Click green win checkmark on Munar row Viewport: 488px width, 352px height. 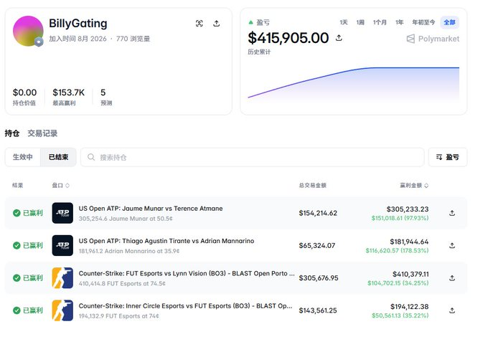click(17, 213)
